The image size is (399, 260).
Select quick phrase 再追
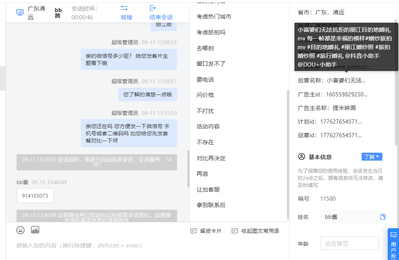(x=202, y=174)
